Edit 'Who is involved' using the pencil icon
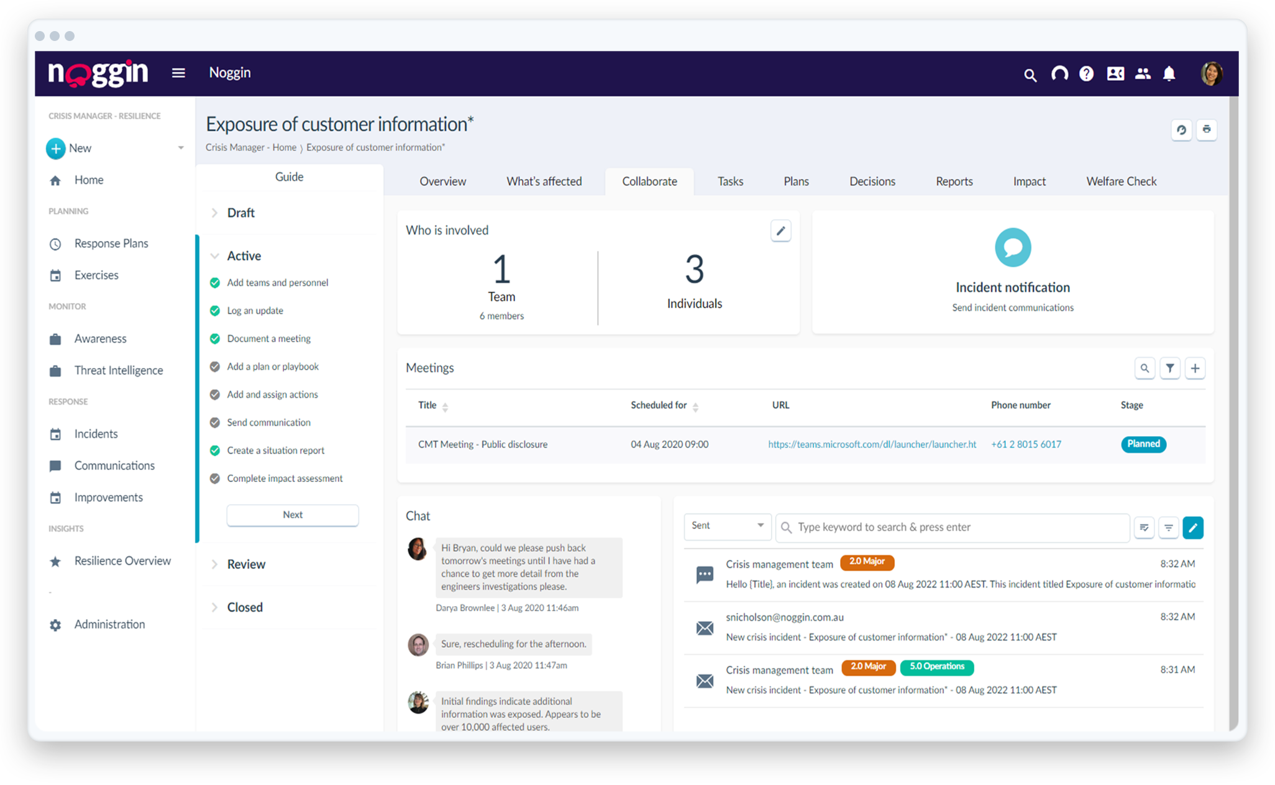Image resolution: width=1275 pixels, height=785 pixels. (780, 230)
